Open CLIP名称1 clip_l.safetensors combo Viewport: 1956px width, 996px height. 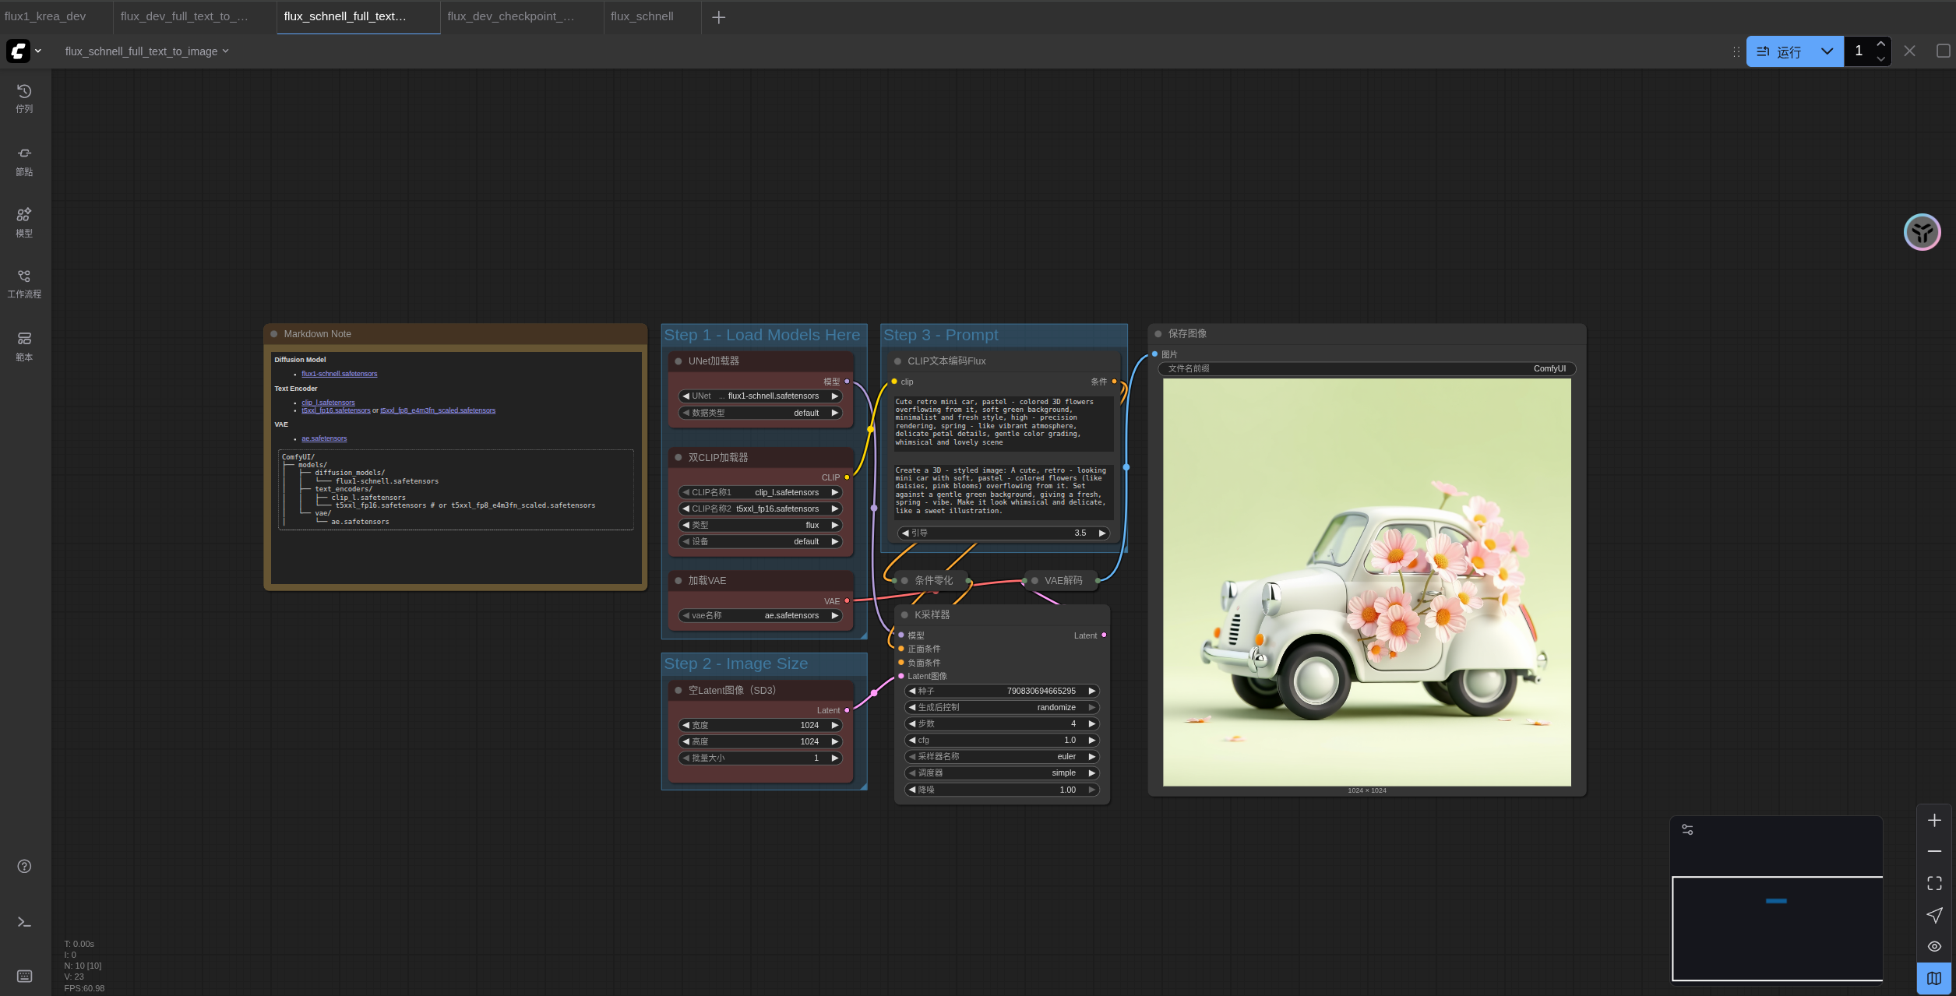760,493
